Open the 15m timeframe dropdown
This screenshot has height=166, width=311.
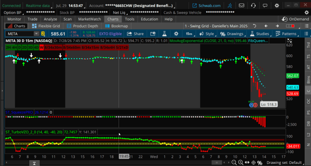[189, 34]
